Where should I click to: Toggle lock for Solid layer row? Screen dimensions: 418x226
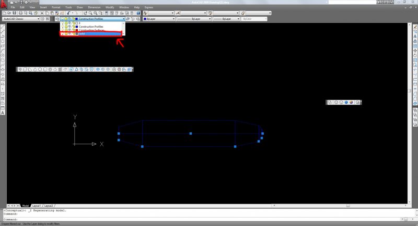tap(74, 34)
